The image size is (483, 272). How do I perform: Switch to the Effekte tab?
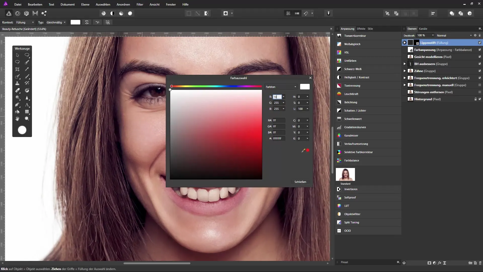[361, 29]
